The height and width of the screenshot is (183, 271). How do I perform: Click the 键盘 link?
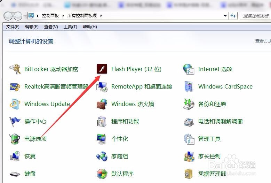(x=30, y=174)
